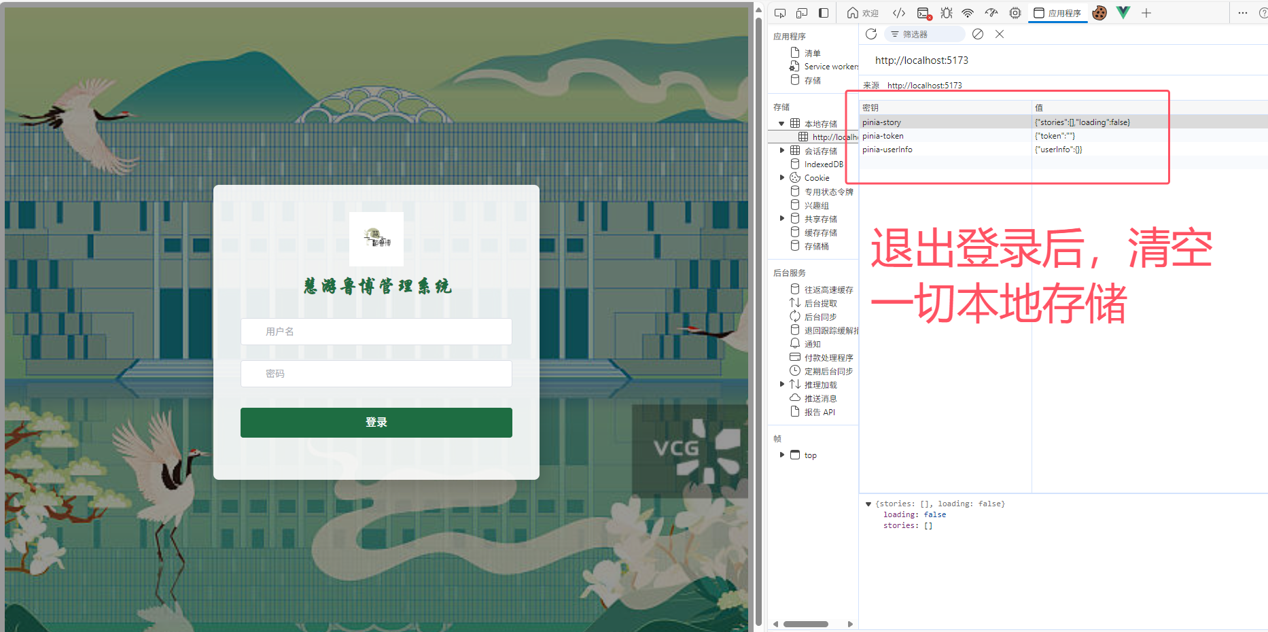Open 定期后台同步 in the sidebar
This screenshot has width=1268, height=632.
[828, 371]
